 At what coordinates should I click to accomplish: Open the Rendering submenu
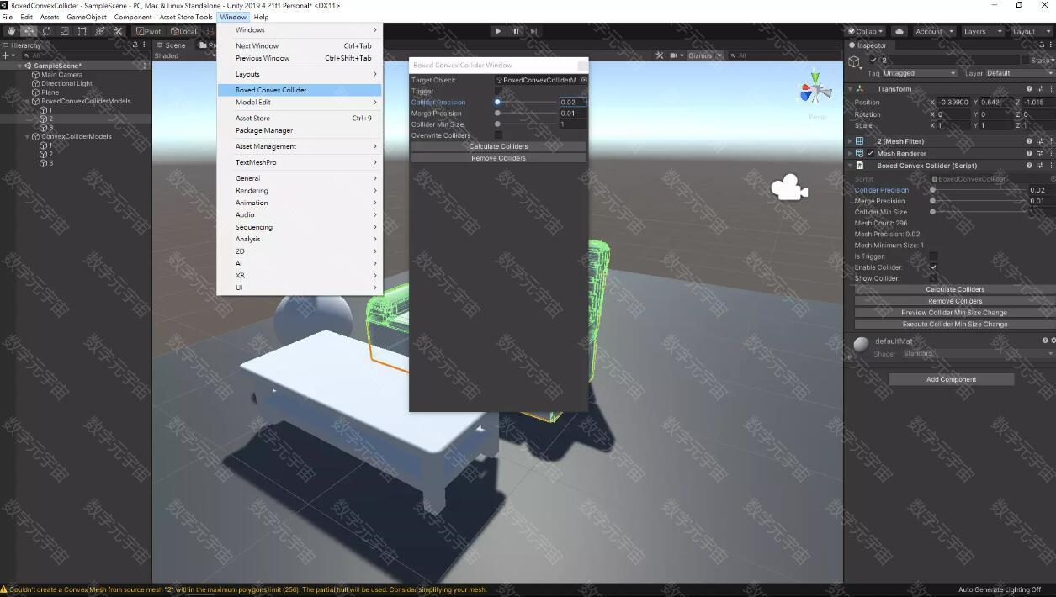point(300,191)
